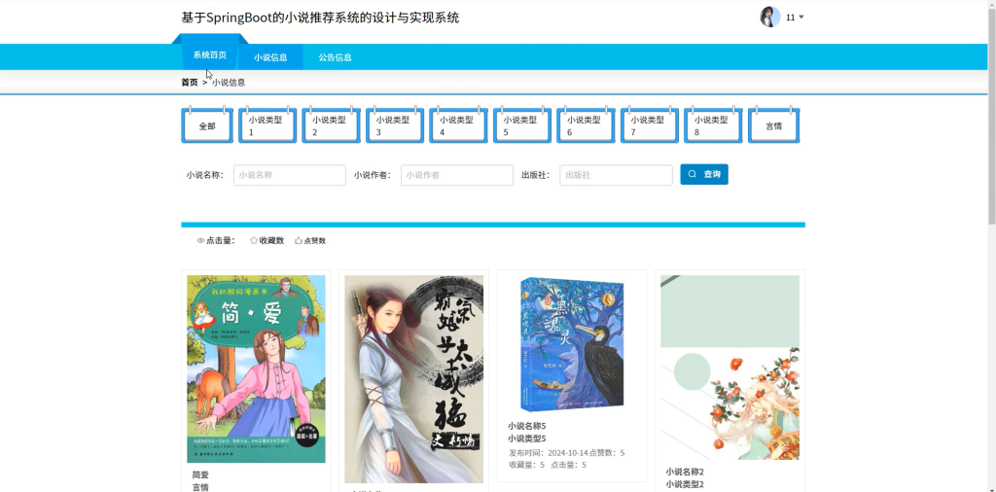996x492 pixels.
Task: Click the 小说名称2 title text
Action: coord(685,472)
